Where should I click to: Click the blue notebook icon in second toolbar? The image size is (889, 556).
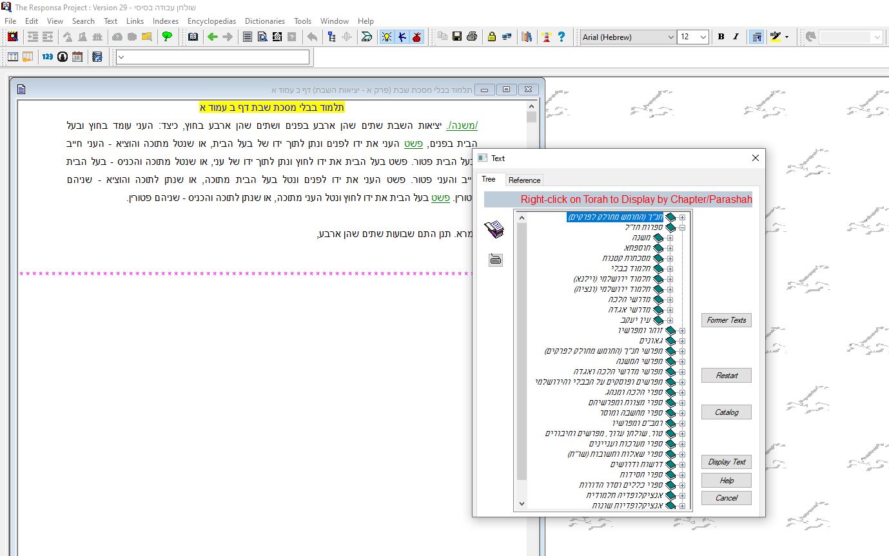click(x=97, y=57)
